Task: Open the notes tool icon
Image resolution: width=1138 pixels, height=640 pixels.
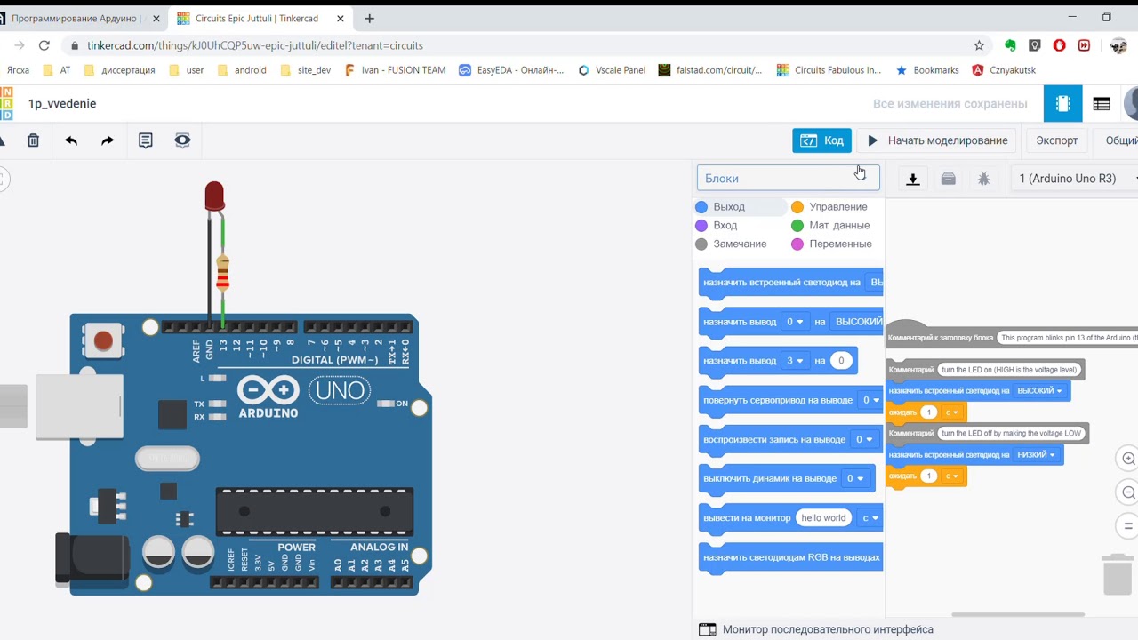Action: click(146, 140)
